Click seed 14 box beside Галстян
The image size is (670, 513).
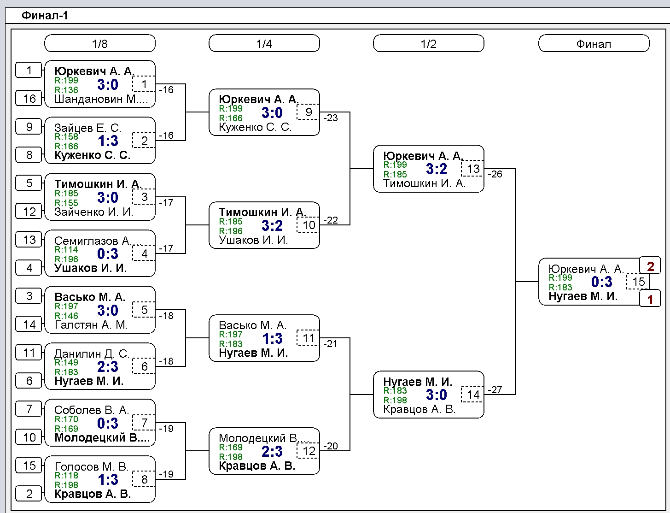(x=29, y=324)
